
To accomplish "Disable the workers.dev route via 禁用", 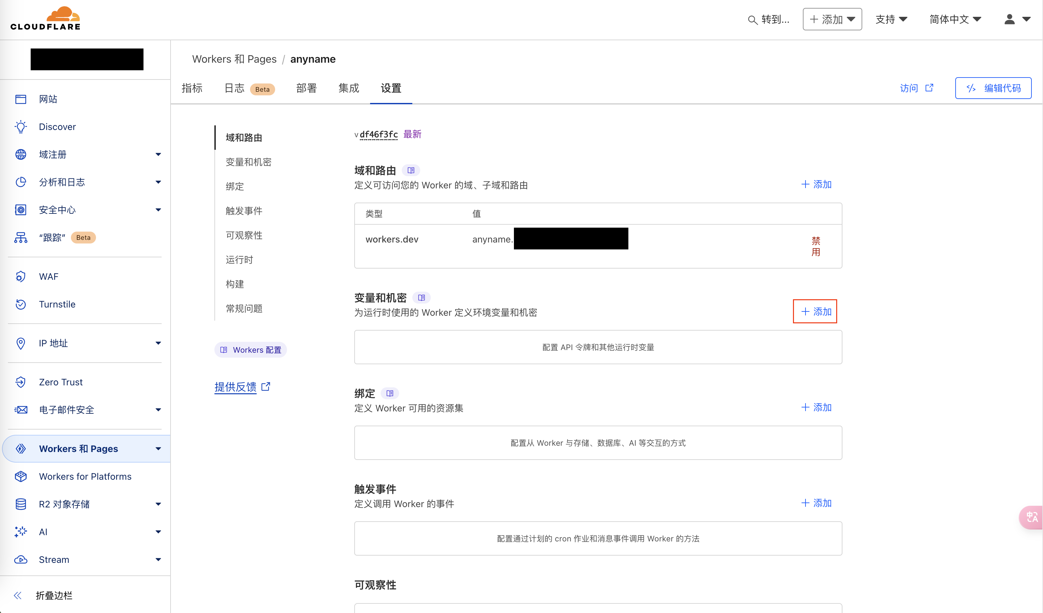I will tap(816, 246).
